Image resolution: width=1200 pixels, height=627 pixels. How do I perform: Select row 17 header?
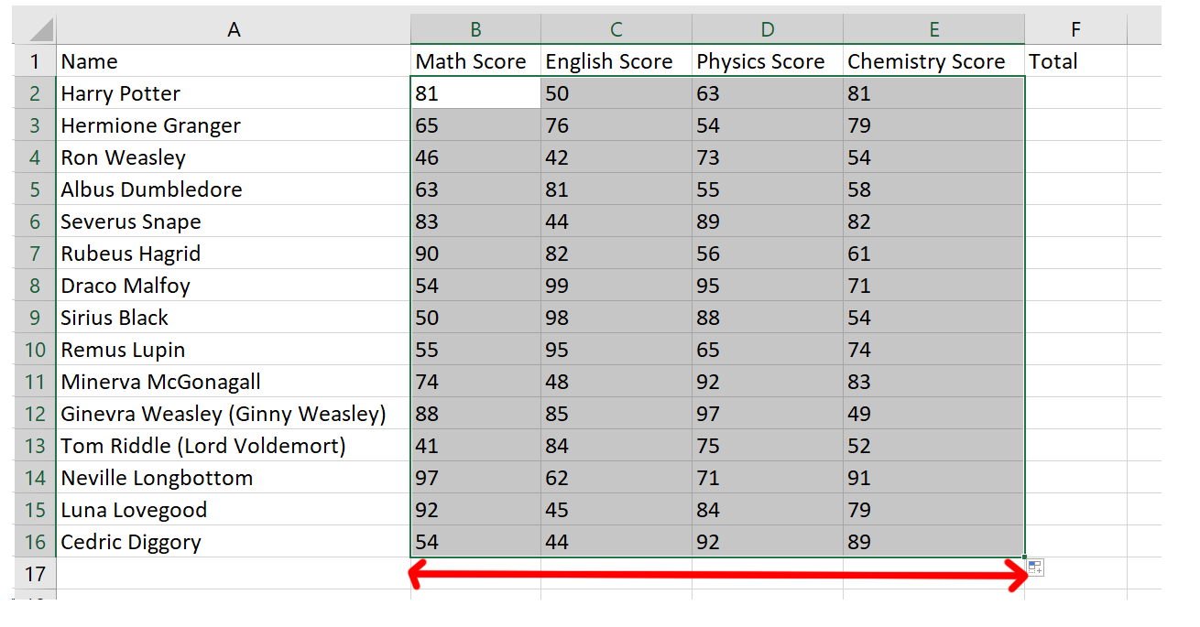[x=35, y=574]
